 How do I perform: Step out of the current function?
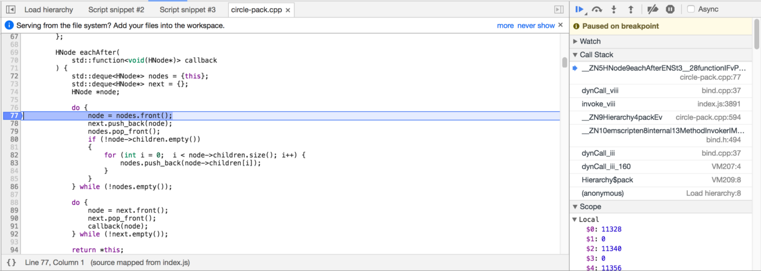(631, 9)
